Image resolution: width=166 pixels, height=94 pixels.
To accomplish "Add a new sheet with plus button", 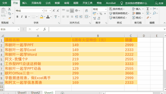I will click(x=62, y=93).
